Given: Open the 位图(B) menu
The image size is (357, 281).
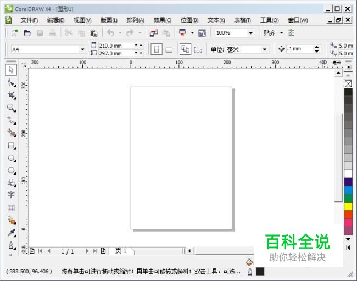Looking at the screenshot, I should [189, 20].
